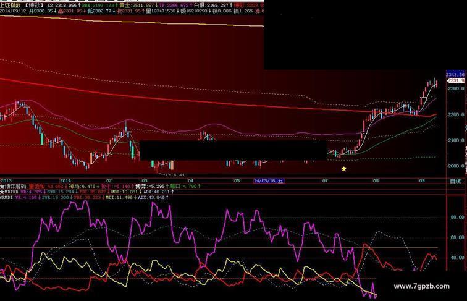Click the 2100.0 price axis label
Image resolution: width=467 pixels, height=301 pixels.
(x=456, y=140)
